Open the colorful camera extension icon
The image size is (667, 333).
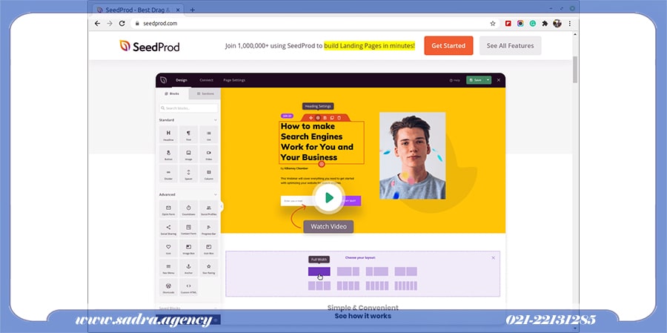[x=520, y=24]
